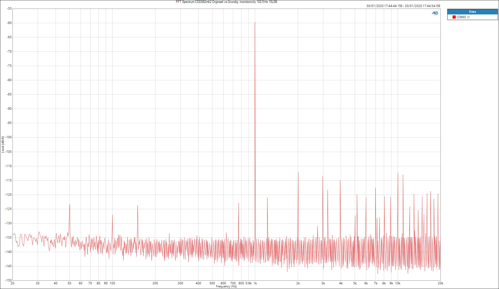
Task: Click the Data legend header
Action: click(x=472, y=12)
